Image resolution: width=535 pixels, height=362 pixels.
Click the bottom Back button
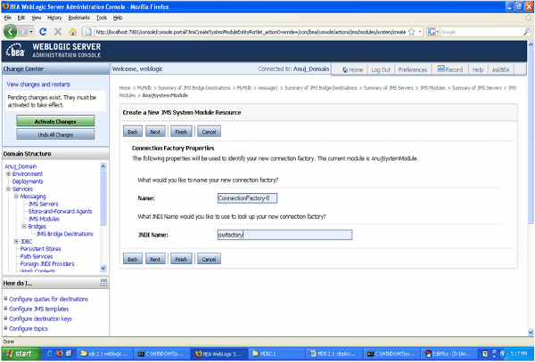pyautogui.click(x=133, y=259)
